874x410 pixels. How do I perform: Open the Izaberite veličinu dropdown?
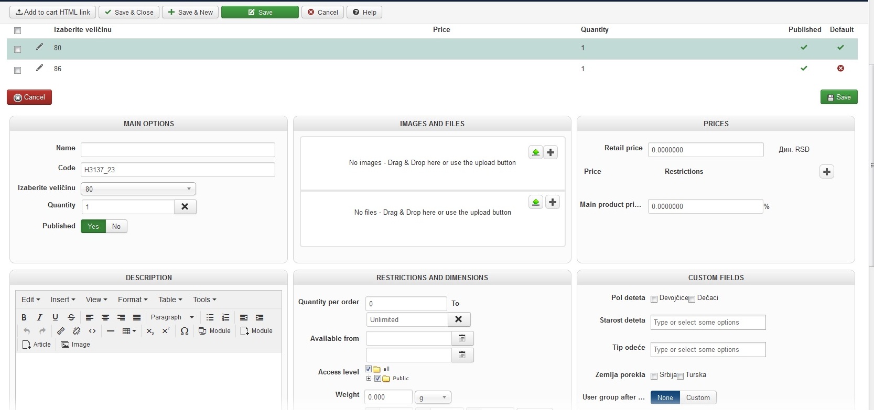(138, 189)
